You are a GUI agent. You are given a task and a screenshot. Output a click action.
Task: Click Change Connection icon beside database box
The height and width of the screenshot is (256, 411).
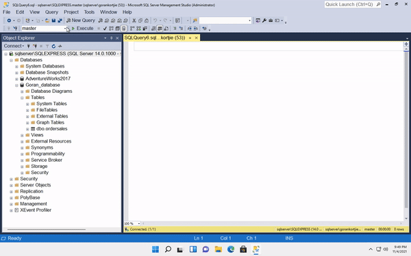pyautogui.click(x=16, y=28)
